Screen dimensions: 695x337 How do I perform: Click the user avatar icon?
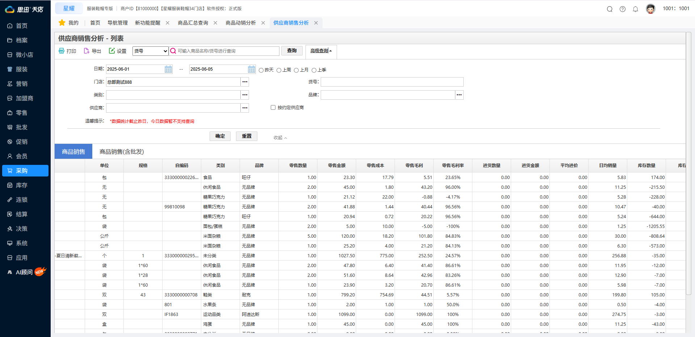[x=650, y=9]
